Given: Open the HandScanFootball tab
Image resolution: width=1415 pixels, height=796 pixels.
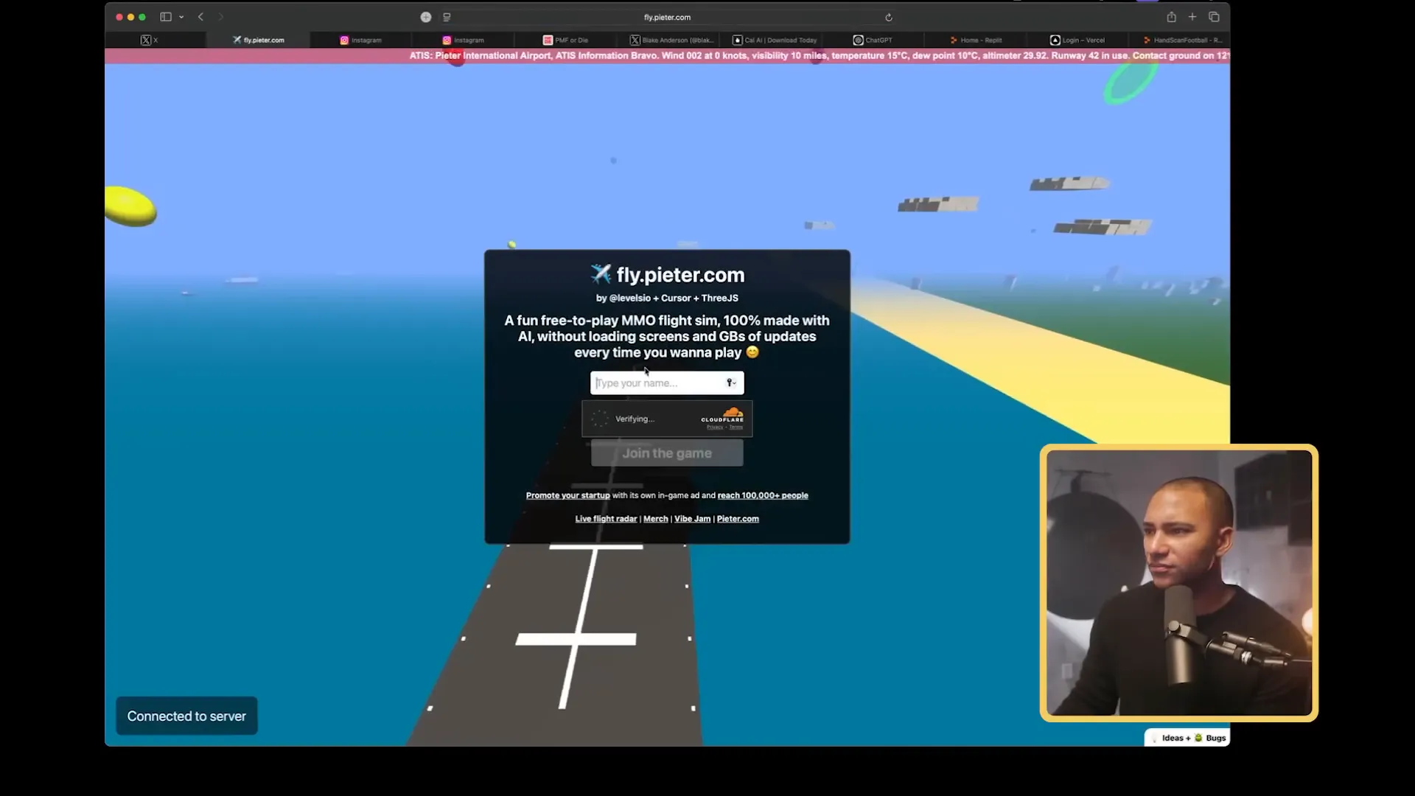Looking at the screenshot, I should [1182, 40].
